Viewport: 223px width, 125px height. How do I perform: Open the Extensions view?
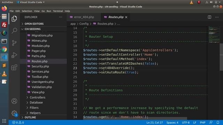[x=14, y=67]
